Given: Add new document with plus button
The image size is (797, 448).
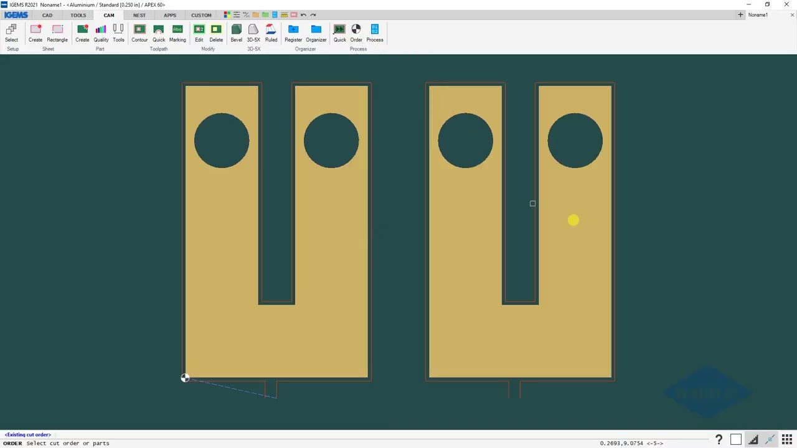Looking at the screenshot, I should click(x=740, y=15).
